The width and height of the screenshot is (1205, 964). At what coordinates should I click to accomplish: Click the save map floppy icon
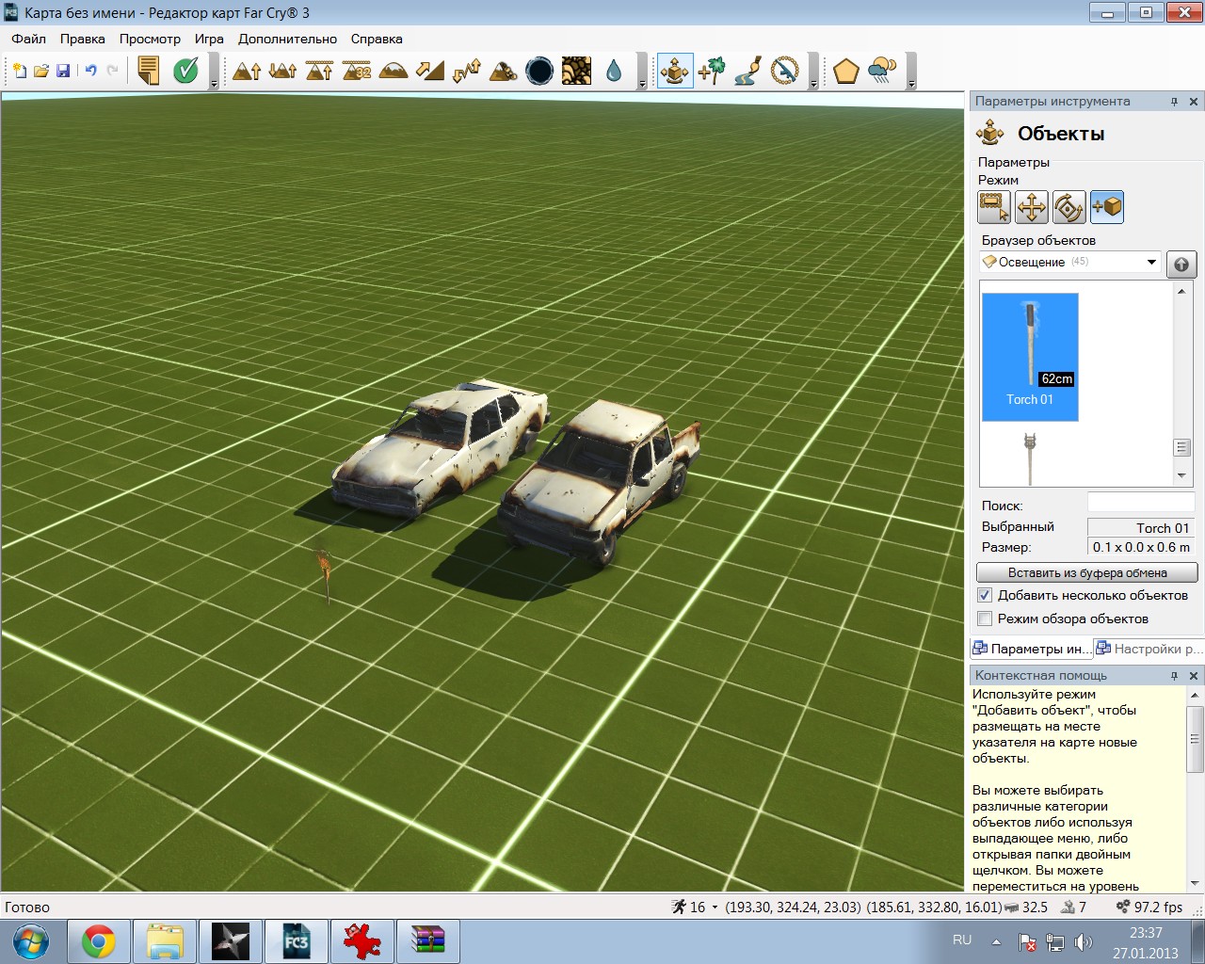click(63, 71)
